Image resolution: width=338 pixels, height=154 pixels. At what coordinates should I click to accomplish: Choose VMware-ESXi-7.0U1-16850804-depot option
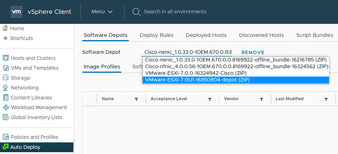pos(235,80)
